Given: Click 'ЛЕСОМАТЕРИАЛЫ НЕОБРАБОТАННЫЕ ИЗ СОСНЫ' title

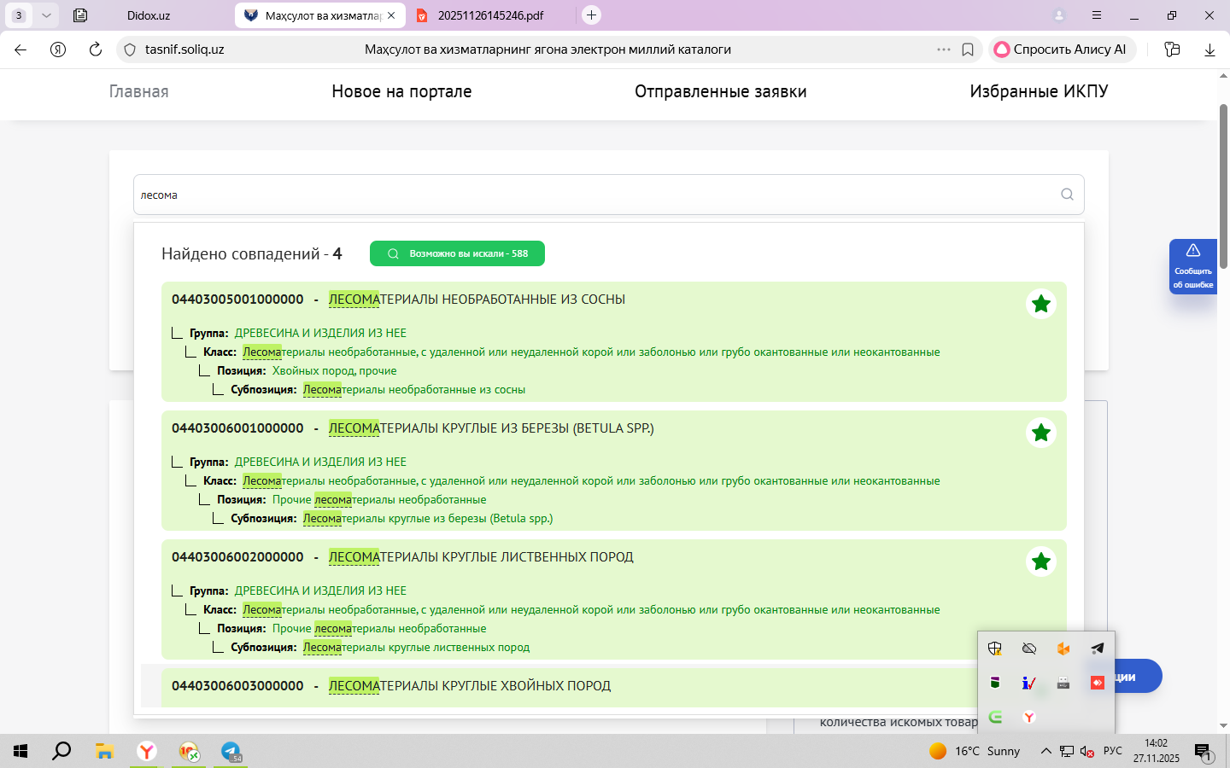Looking at the screenshot, I should (x=477, y=300).
